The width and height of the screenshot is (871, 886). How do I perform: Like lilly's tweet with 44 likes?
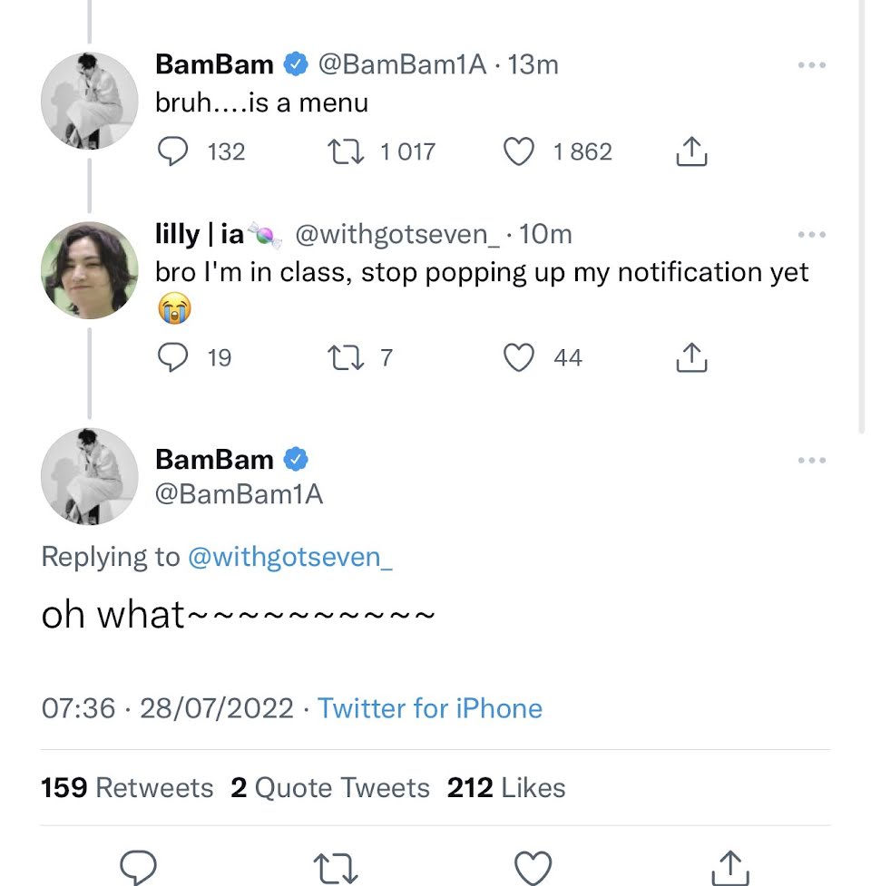click(518, 357)
